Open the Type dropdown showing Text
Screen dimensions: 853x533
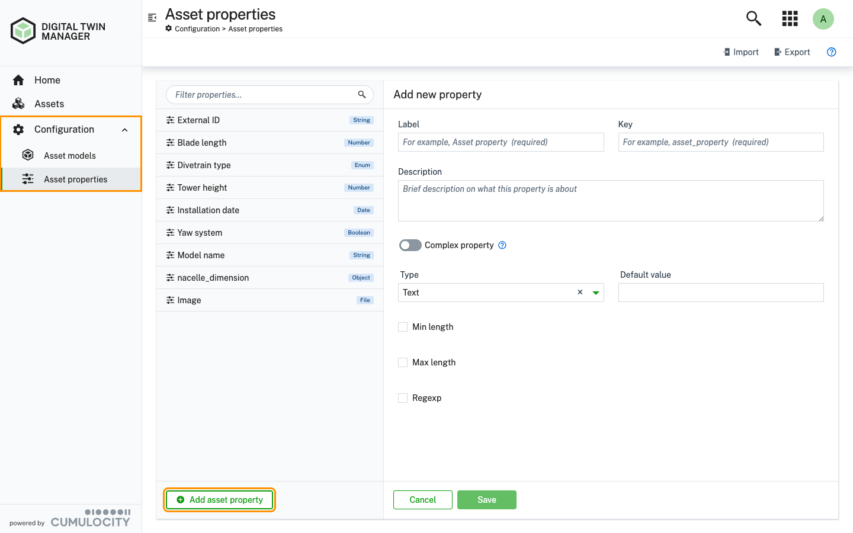tap(595, 292)
